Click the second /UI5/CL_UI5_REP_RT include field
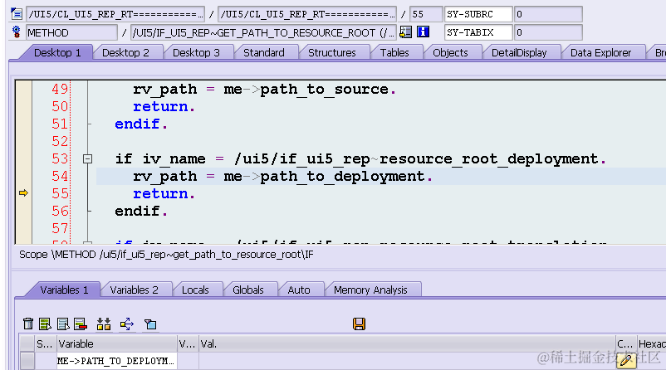Viewport: 666px width, 370px height. coord(307,14)
